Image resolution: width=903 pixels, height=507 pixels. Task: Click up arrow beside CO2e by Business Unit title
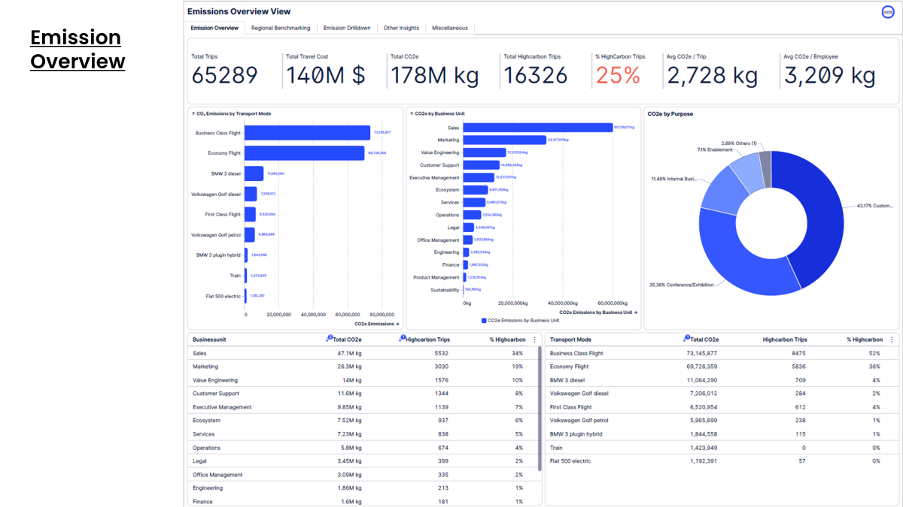(412, 113)
